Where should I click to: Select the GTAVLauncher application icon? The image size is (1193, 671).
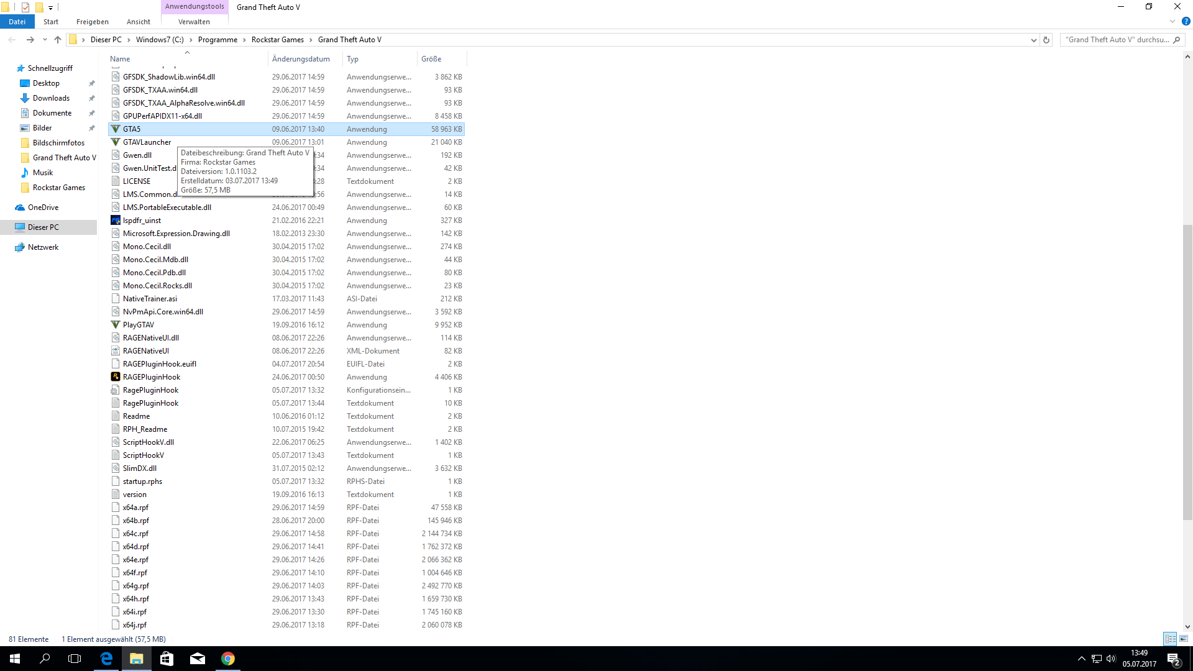tap(116, 142)
